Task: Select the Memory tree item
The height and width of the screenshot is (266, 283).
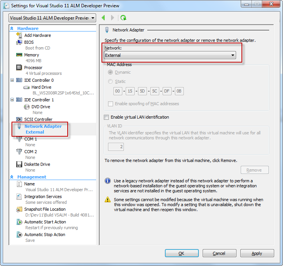Action: pyautogui.click(x=32, y=55)
